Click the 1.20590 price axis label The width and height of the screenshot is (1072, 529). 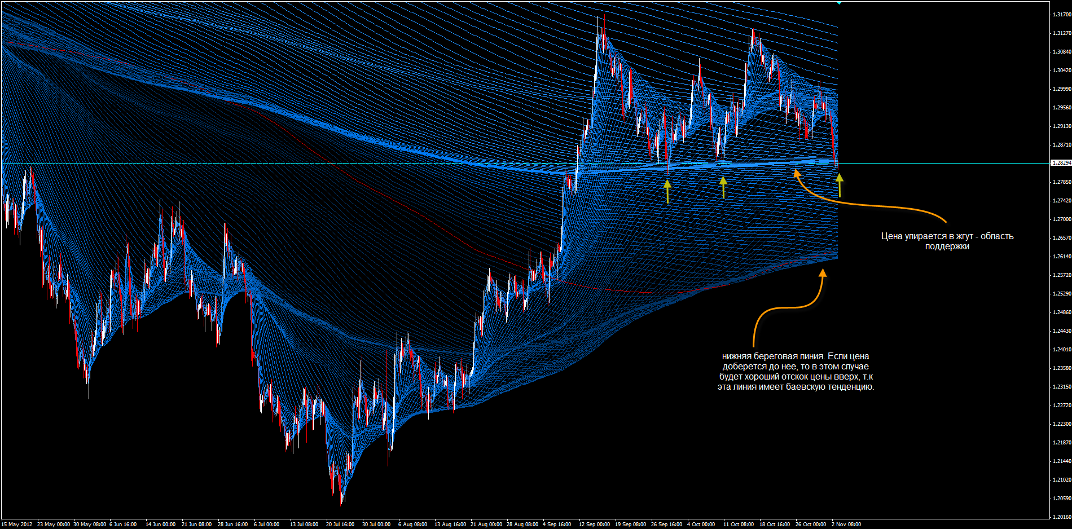pos(1062,499)
